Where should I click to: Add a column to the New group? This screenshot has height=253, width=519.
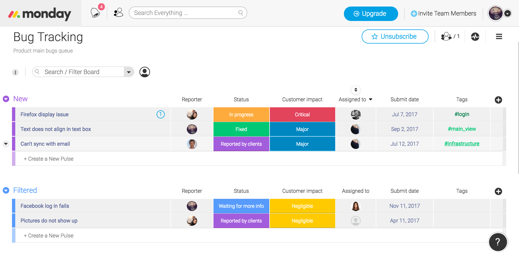pyautogui.click(x=498, y=100)
